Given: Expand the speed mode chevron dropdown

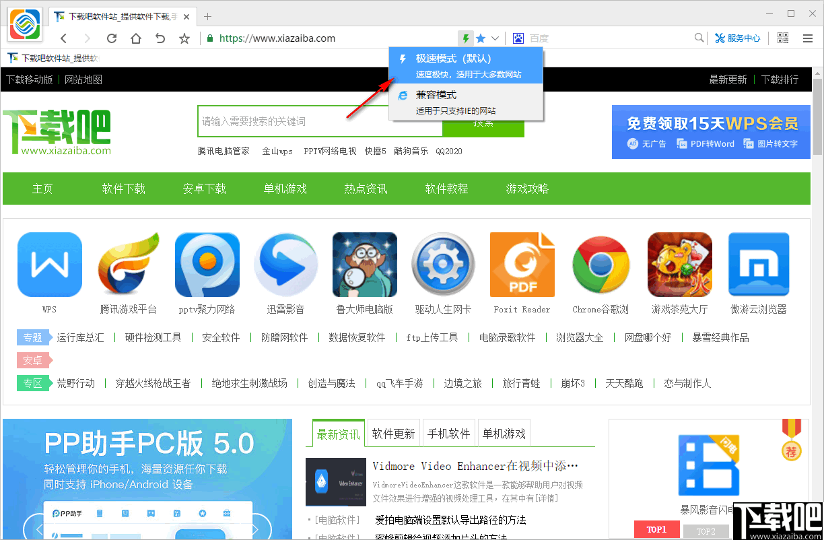Looking at the screenshot, I should click(x=496, y=38).
